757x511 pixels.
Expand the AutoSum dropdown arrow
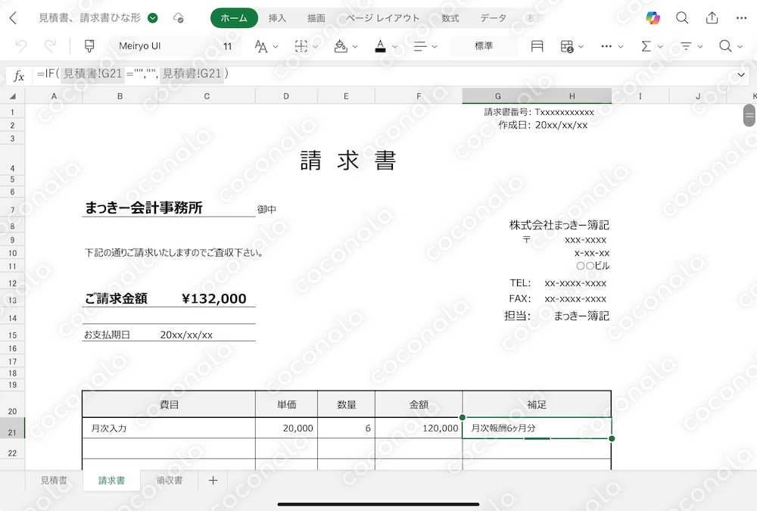click(x=660, y=47)
